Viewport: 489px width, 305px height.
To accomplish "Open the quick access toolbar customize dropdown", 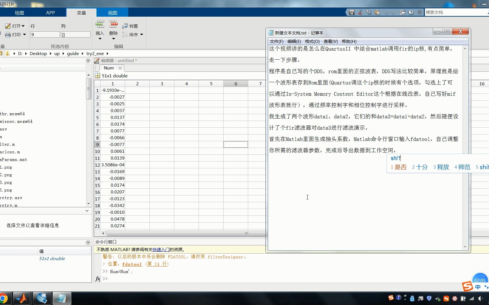I will [420, 12].
